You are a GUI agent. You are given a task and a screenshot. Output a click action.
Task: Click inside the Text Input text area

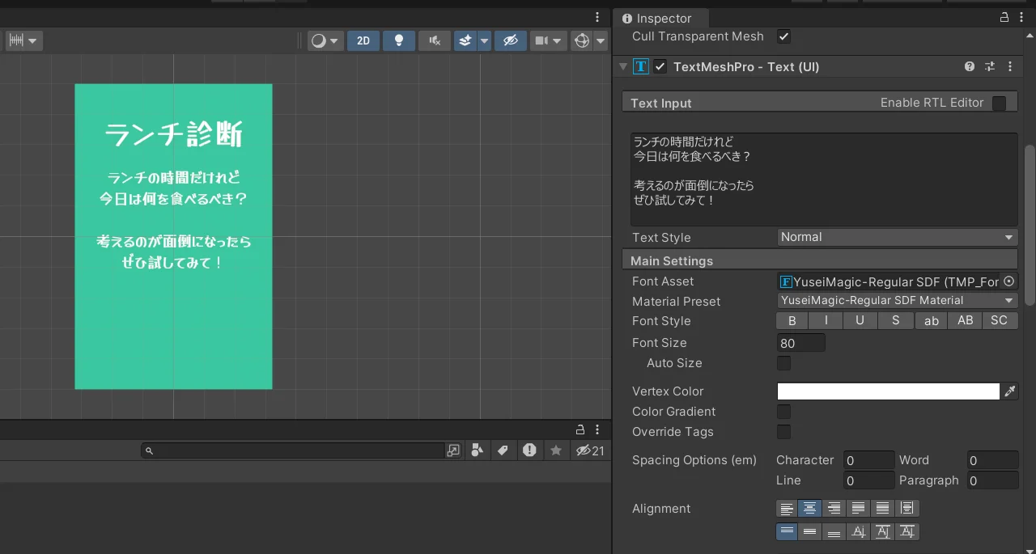coord(824,180)
